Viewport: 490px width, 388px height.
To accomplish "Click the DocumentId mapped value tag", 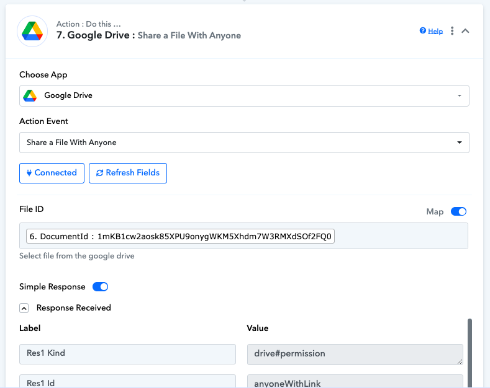I will [180, 236].
